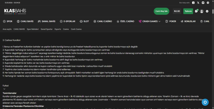Viewport: 214px width, 109px height.
Task: Click the date and time text in top bar
Action: pyautogui.click(x=13, y=3)
